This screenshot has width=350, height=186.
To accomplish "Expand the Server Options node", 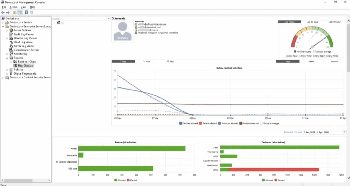I will pos(7,30).
